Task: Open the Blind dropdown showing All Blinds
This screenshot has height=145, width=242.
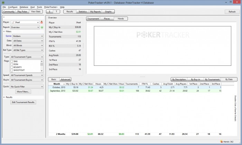Action: [28, 45]
